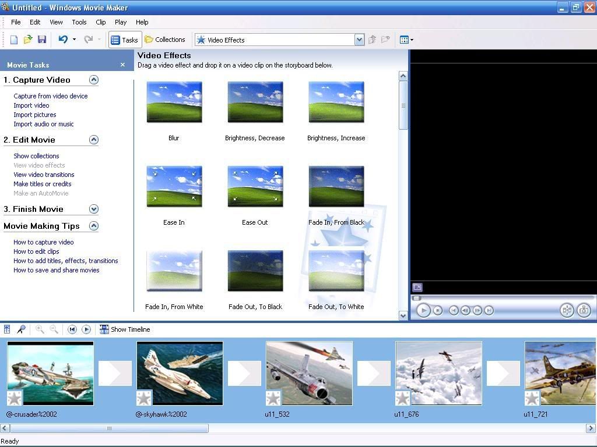The height and width of the screenshot is (447, 597).
Task: Select the u11_676 storyboard clip
Action: [x=438, y=373]
